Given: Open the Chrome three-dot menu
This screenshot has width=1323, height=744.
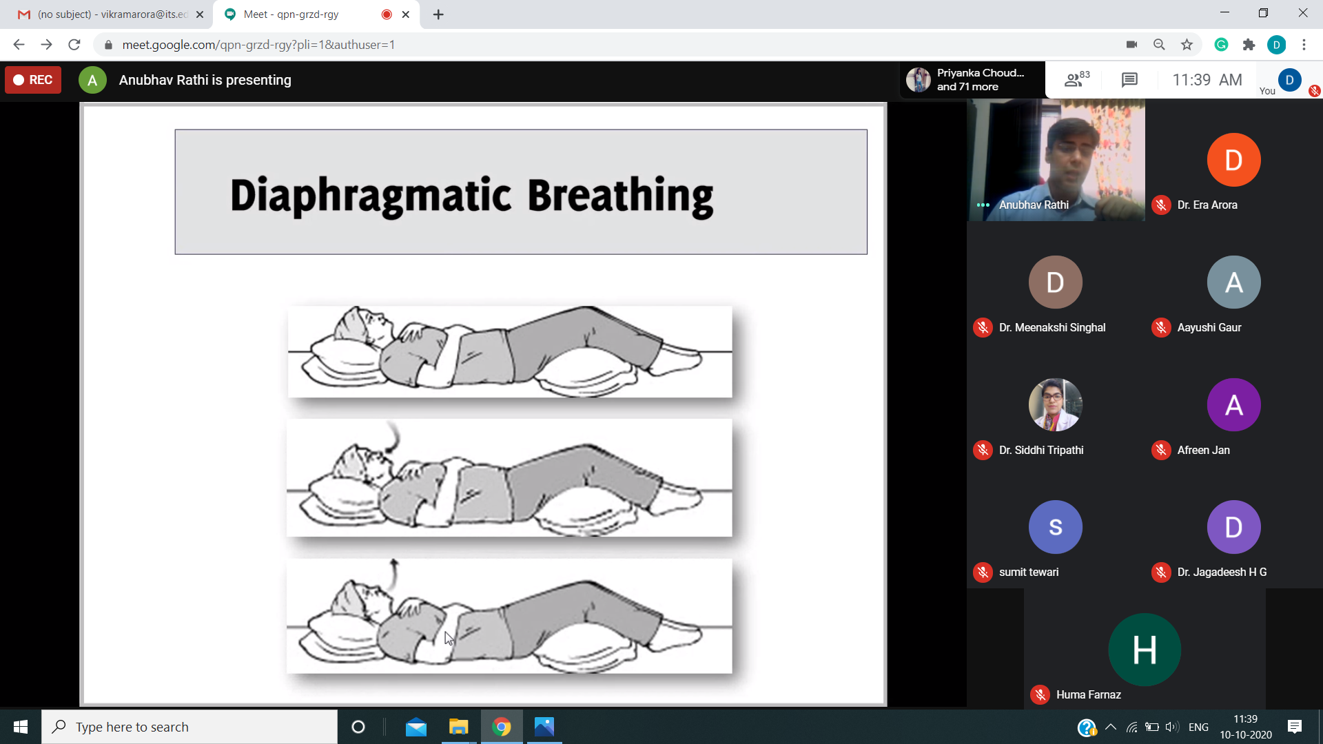Looking at the screenshot, I should (1304, 45).
